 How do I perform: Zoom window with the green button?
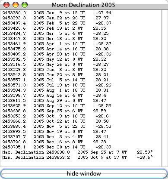click(x=25, y=5)
